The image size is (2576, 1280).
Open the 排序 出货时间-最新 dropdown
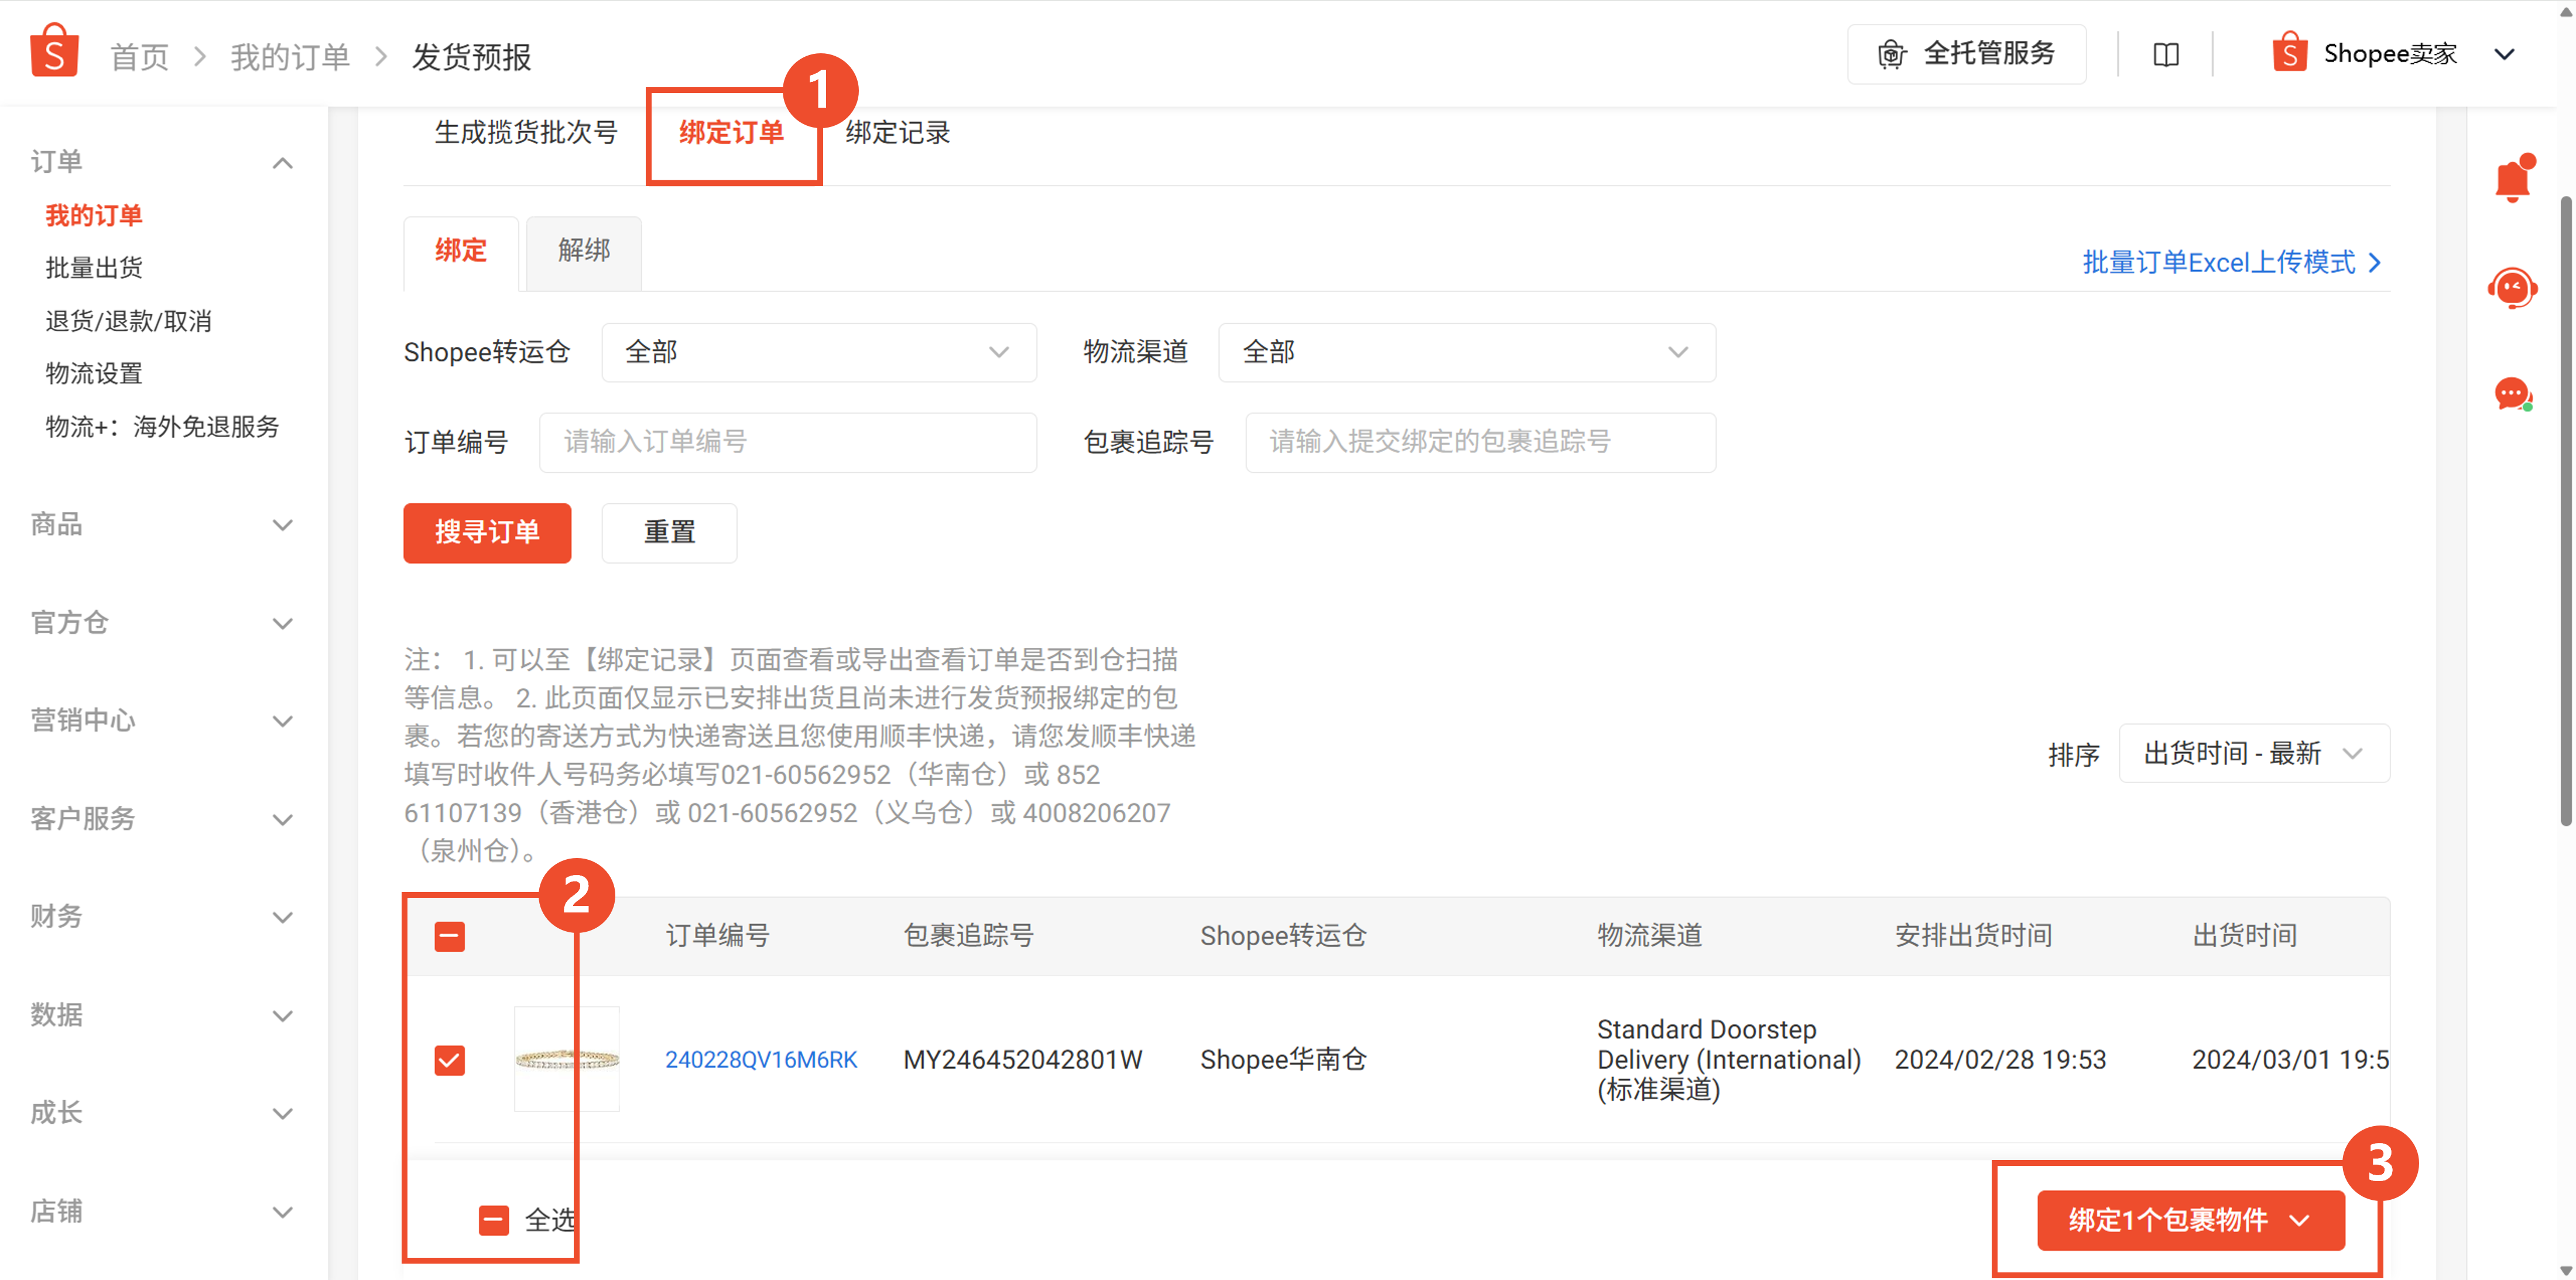tap(2254, 753)
